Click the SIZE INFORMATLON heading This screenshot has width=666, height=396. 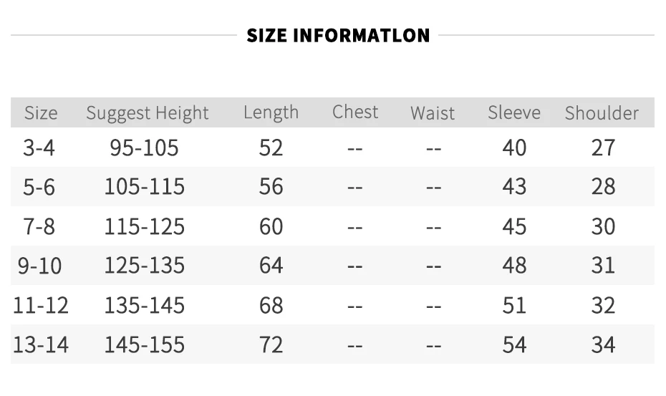pos(338,35)
